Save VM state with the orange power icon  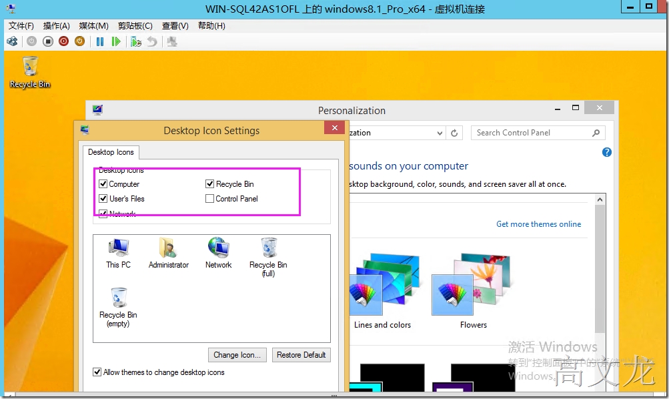80,41
